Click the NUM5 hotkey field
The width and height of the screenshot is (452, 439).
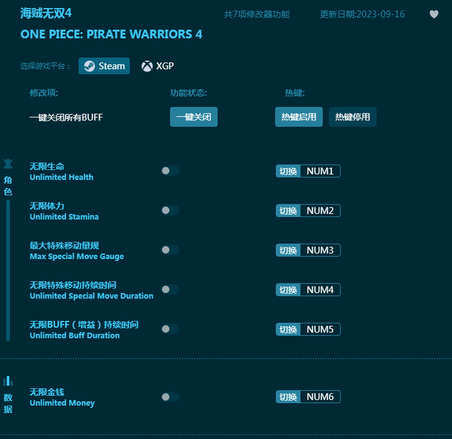click(x=320, y=329)
